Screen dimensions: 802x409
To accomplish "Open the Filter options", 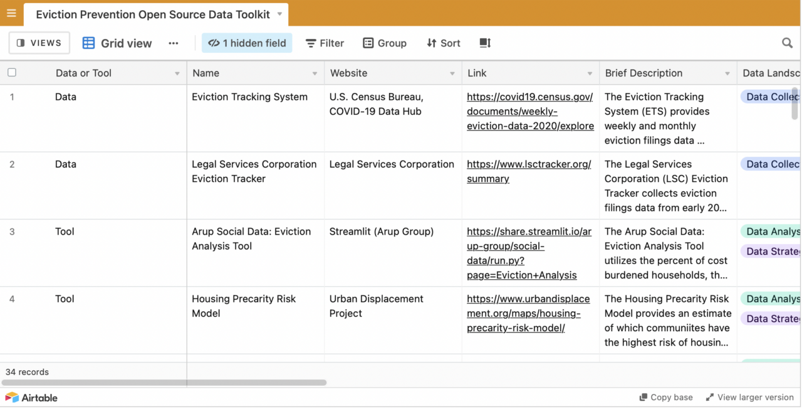I will click(325, 43).
